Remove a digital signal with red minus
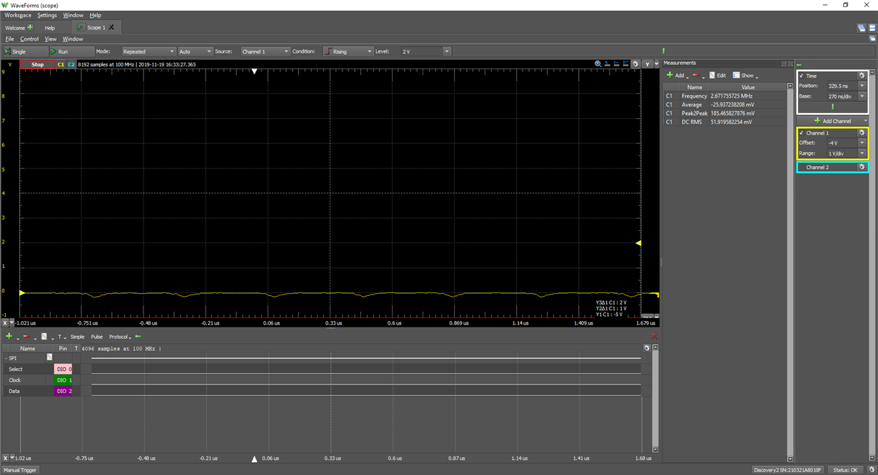The height and width of the screenshot is (475, 878). pyautogui.click(x=26, y=337)
